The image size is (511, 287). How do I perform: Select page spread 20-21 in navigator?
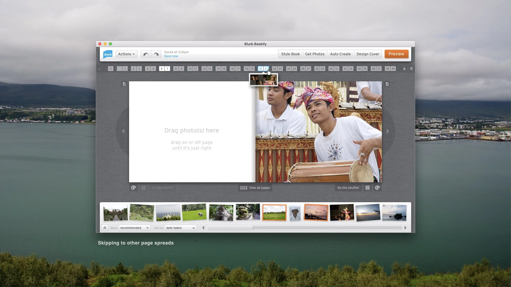264,69
